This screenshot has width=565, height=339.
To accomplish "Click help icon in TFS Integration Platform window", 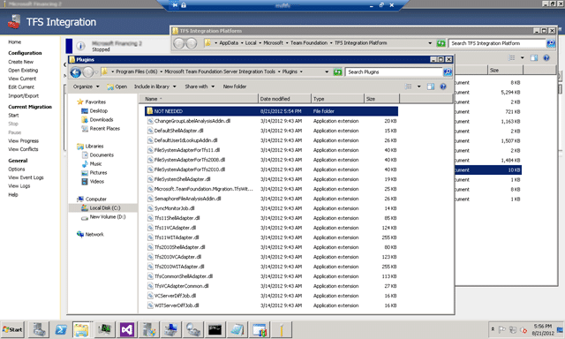I will pyautogui.click(x=546, y=57).
